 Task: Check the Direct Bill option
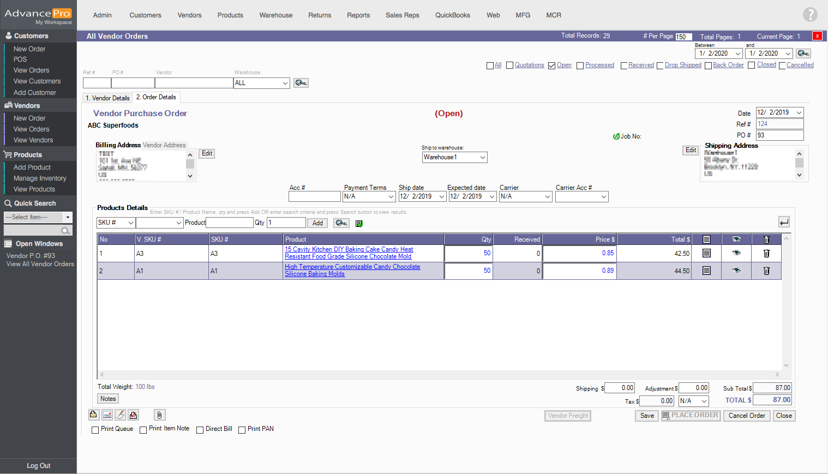200,430
